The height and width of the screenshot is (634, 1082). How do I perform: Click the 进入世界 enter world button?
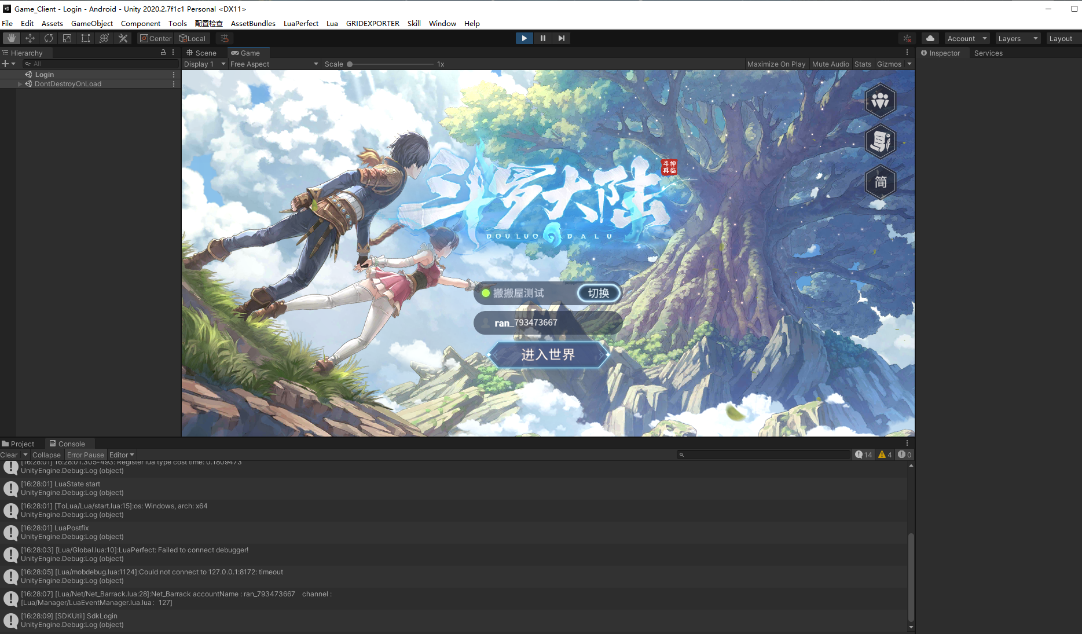(x=548, y=355)
